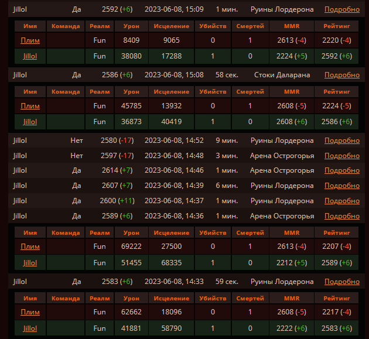
Task: Click rating value 2224 (-5)
Action: 337,106
